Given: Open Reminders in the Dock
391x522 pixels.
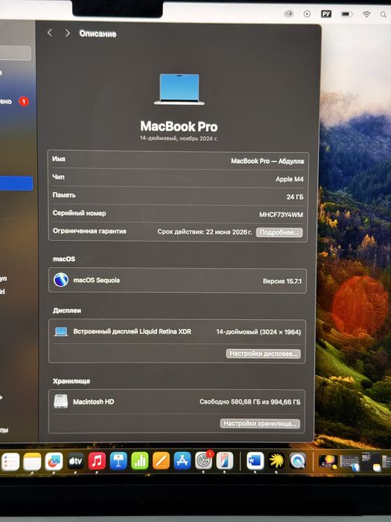Looking at the screenshot, I should click(10, 462).
